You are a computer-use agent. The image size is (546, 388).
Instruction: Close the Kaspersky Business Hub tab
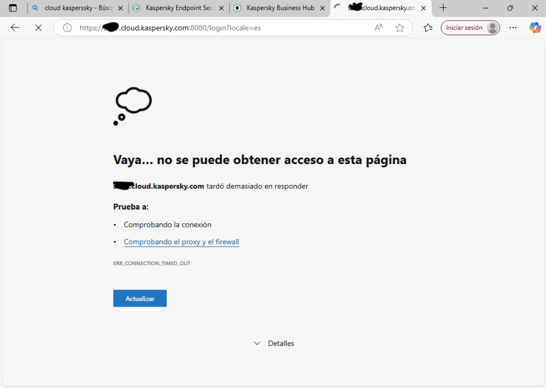[322, 8]
